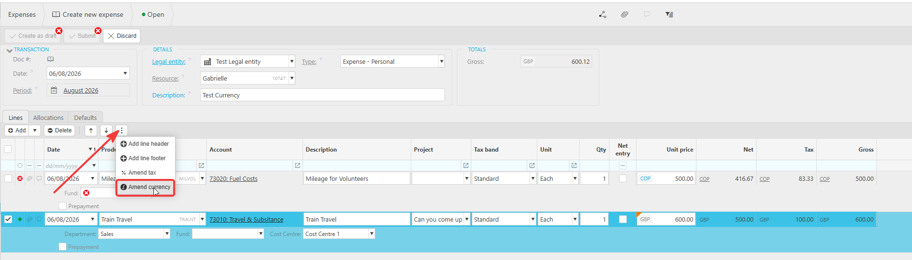This screenshot has width=912, height=260.
Task: Toggle Net entry filter checkbox
Action: click(x=623, y=165)
